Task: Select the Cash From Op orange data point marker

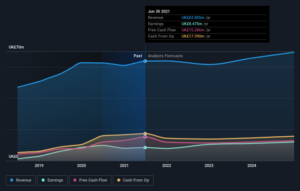Action: click(x=145, y=133)
